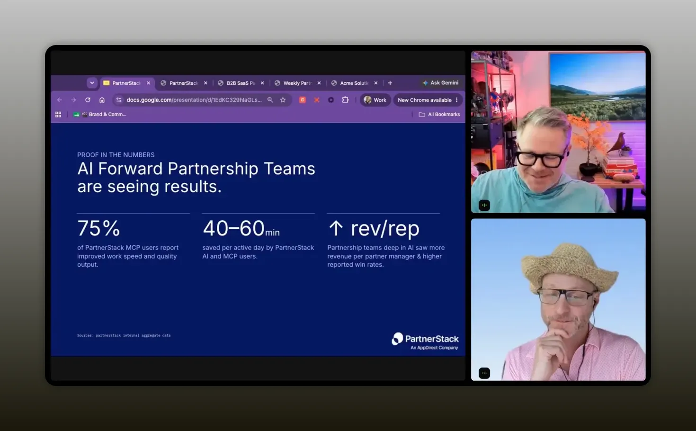Go back with the browser back arrow
This screenshot has width=696, height=431.
point(59,100)
